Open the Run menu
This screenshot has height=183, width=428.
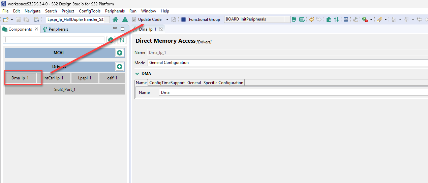click(133, 11)
